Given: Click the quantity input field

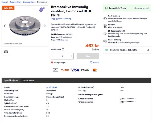Looking at the screenshot, I should pyautogui.click(x=62, y=56).
